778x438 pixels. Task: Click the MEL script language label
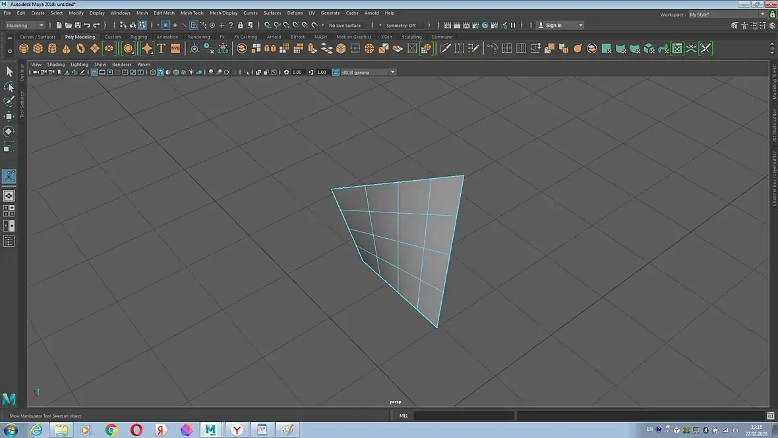(404, 416)
